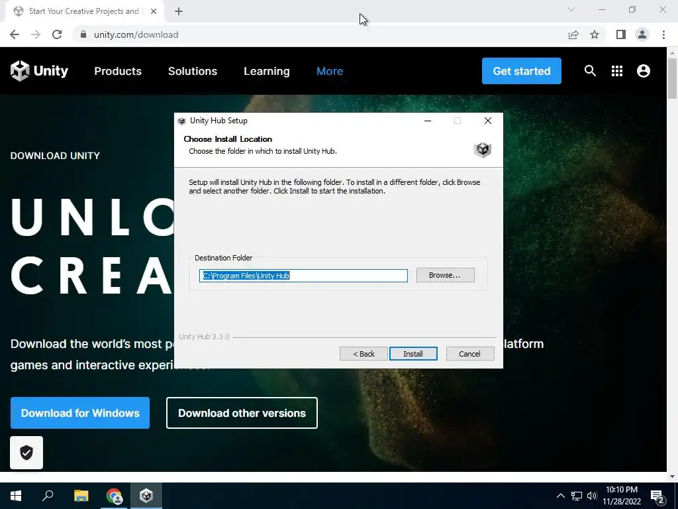Close the Unity Hub Setup dialog
Screen dimensions: 678x509
488,121
